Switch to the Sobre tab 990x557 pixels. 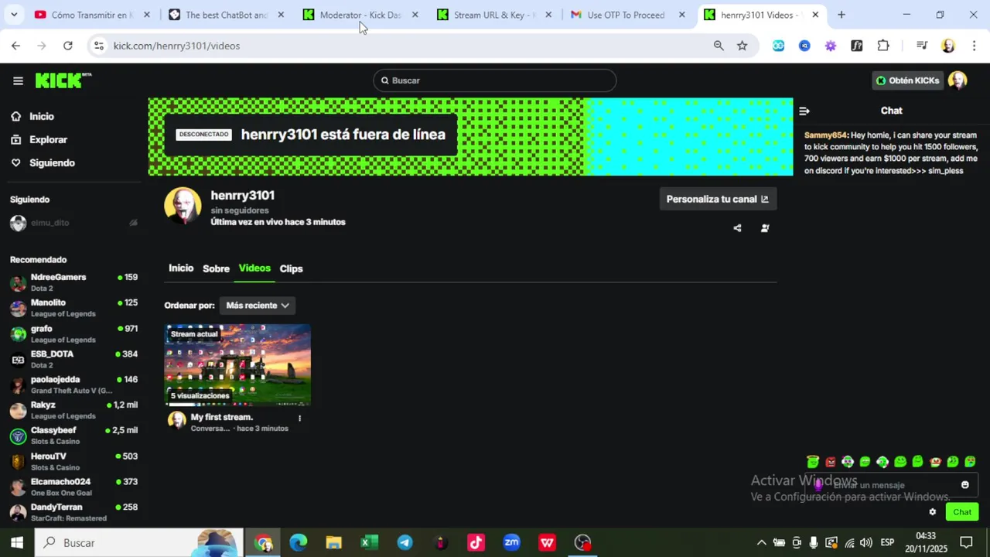click(216, 268)
